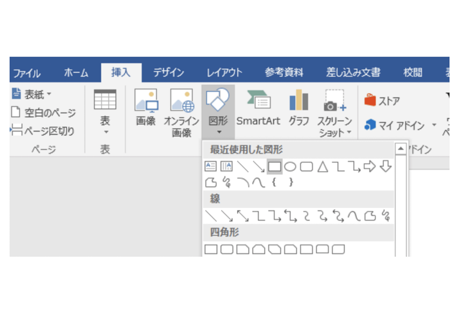The height and width of the screenshot is (314, 461).
Task: Open the マイ アドイン dropdown arrow
Action: [x=434, y=125]
